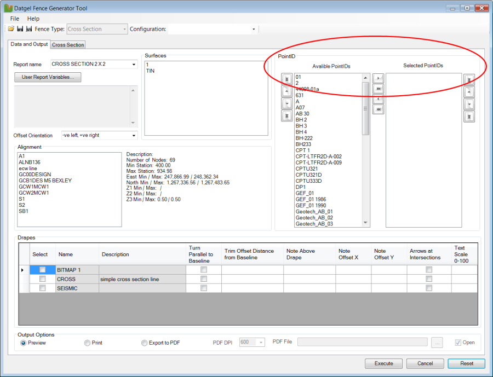493x377 pixels.
Task: Click the Save As disk icon
Action: pyautogui.click(x=28, y=29)
